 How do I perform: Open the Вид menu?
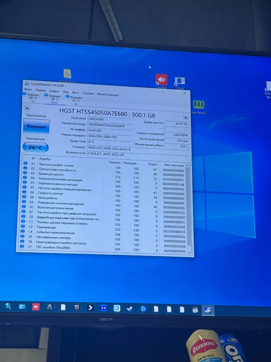pyautogui.click(x=66, y=92)
